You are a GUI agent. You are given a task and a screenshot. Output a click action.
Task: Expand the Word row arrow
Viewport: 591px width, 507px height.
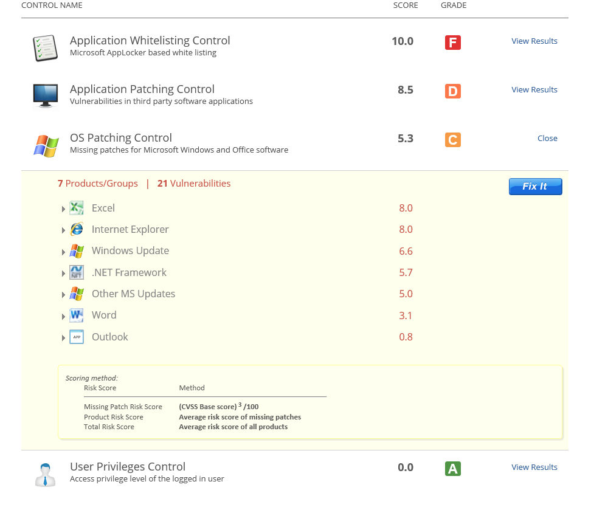[63, 316]
